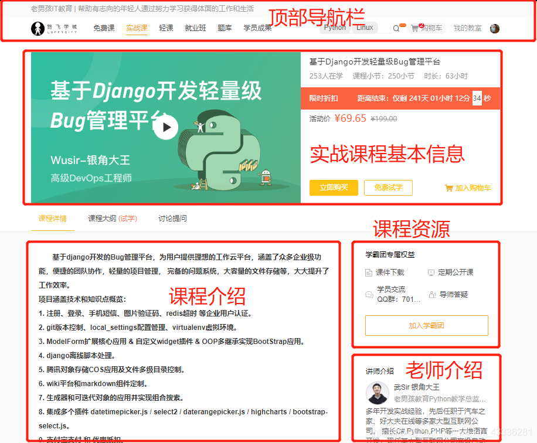Click the 学员交流 QQ群 text
The width and height of the screenshot is (537, 443).
point(398,294)
